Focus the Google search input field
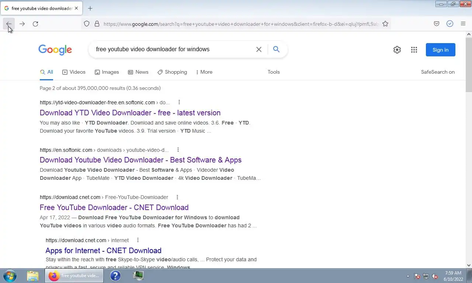Screen dimensions: 472x283 173,49
